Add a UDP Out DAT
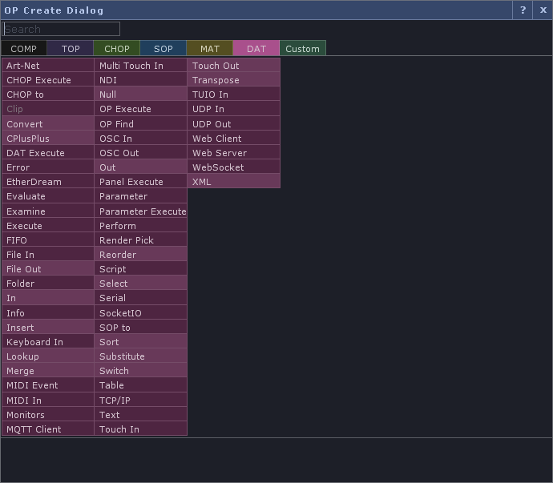This screenshot has width=553, height=483. (234, 124)
